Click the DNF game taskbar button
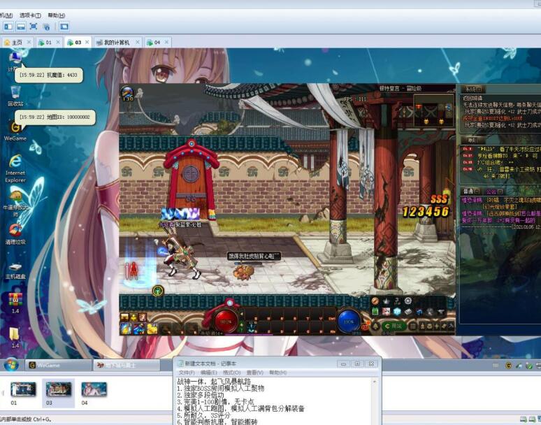Viewport: 541px width, 425px height. 127,365
